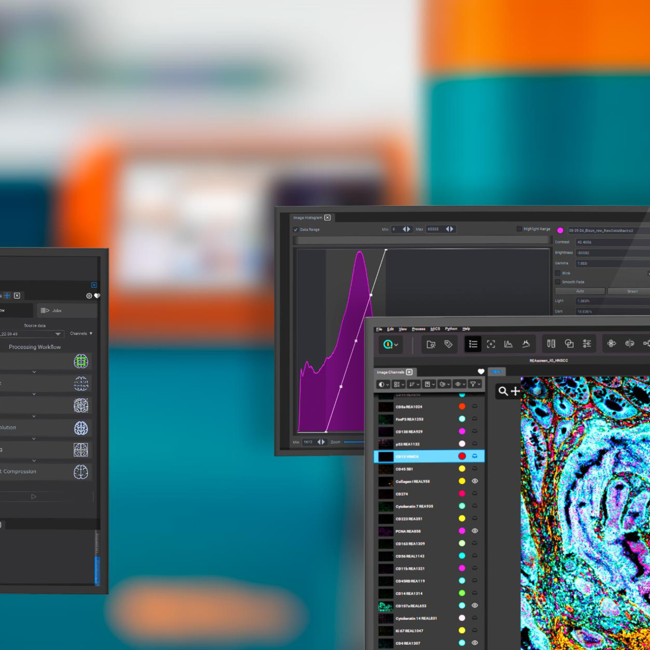Enable the Smooth Fade checkbox
Image resolution: width=650 pixels, height=650 pixels.
(558, 282)
